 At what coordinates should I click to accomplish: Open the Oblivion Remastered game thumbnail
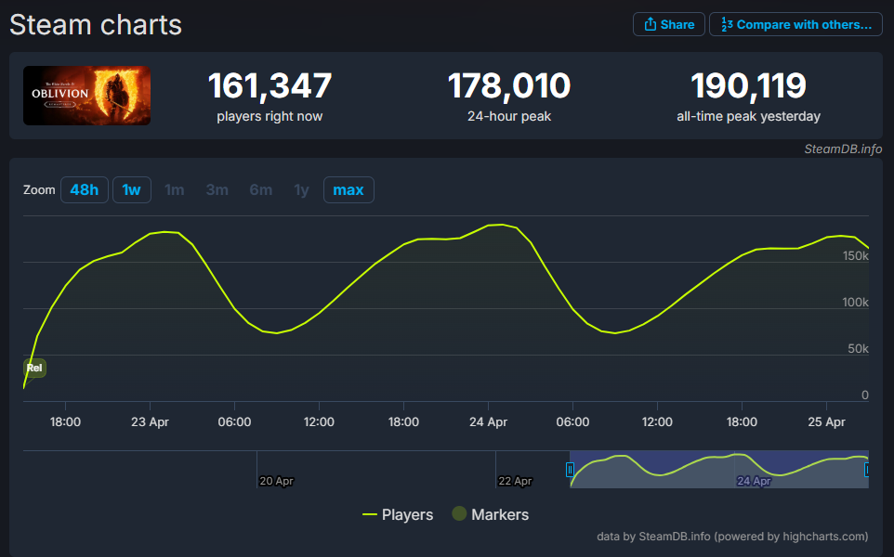(86, 96)
